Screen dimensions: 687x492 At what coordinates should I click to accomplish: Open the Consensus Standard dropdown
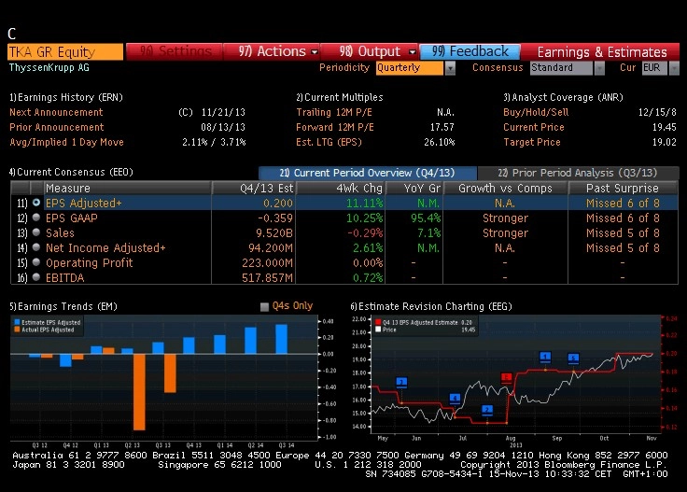tap(599, 68)
